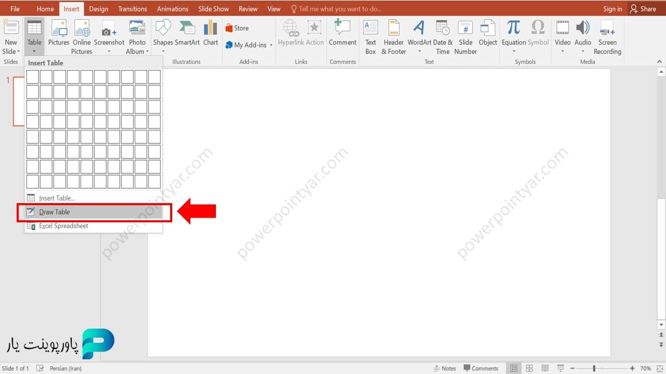The image size is (666, 374).
Task: Switch to the View tab
Action: [274, 9]
